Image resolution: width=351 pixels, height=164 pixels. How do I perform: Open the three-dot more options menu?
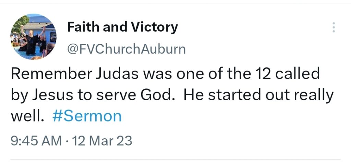(x=334, y=27)
